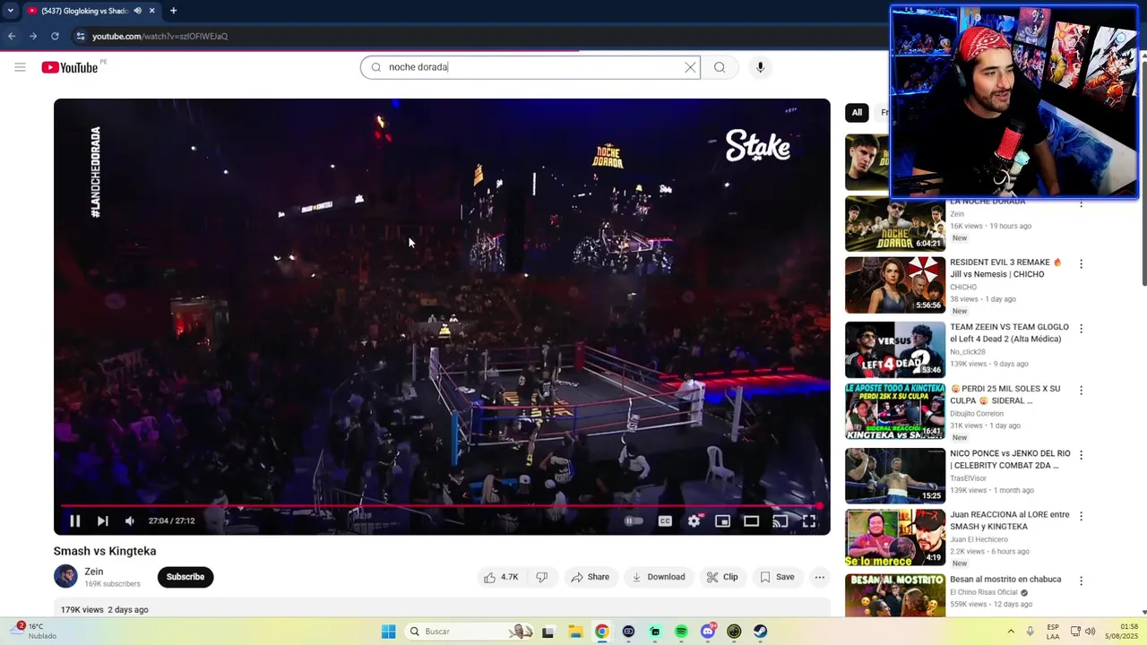This screenshot has width=1147, height=645.
Task: Like the video with thumbs up
Action: (501, 577)
